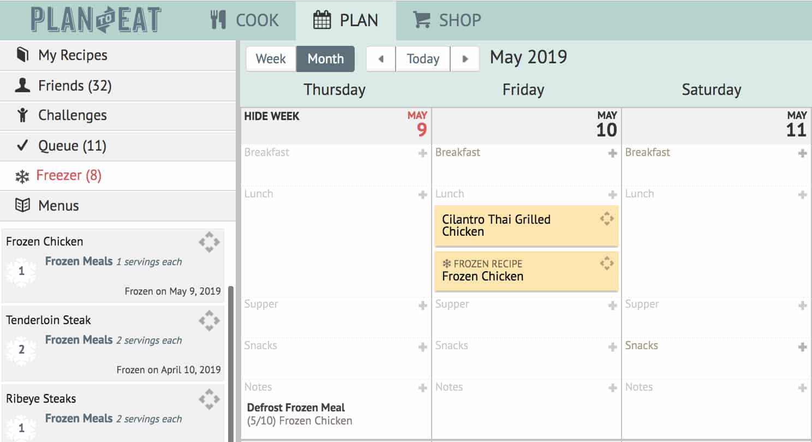Screen dimensions: 812x442
Task: Click the sidebar vertical scrollbar
Action: tap(231, 363)
